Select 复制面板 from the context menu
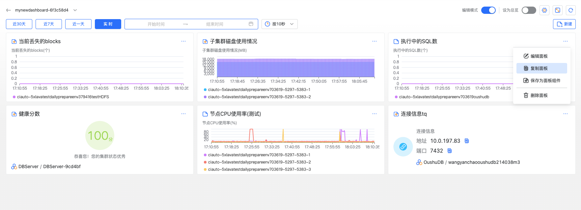 click(x=539, y=68)
